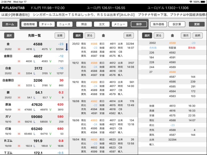Tap the Wi-Fi icon in status bar
The width and height of the screenshot is (207, 155).
pos(191,2)
